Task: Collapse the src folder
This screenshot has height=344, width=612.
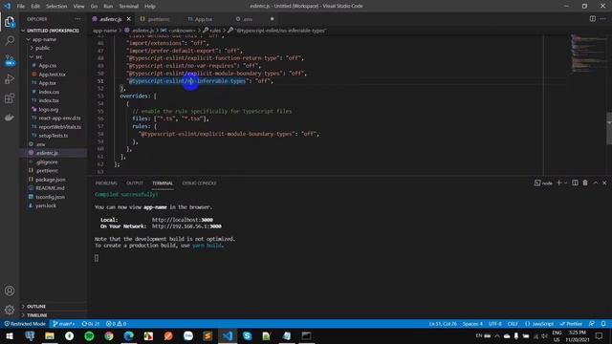Action: 38,57
